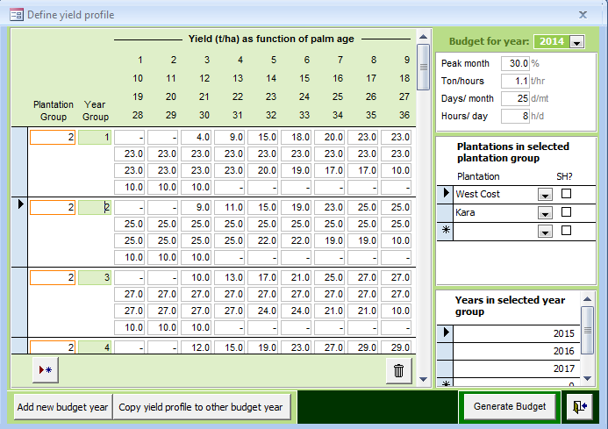608x429 pixels.
Task: Click the form icon in title bar
Action: click(17, 15)
